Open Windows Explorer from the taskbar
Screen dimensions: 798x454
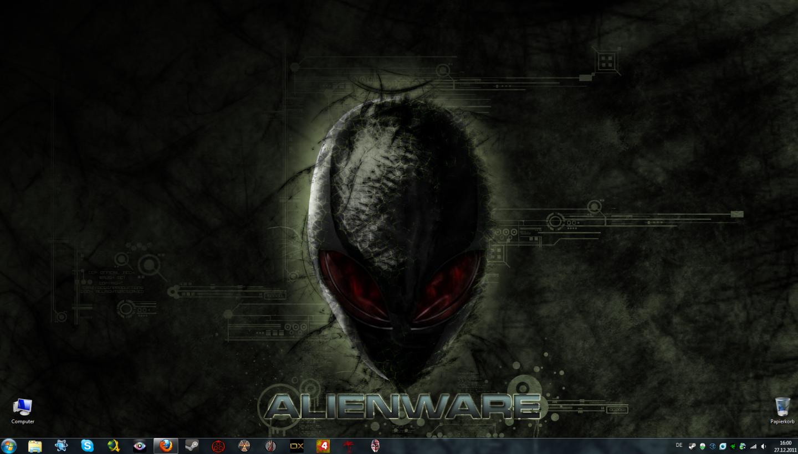35,446
